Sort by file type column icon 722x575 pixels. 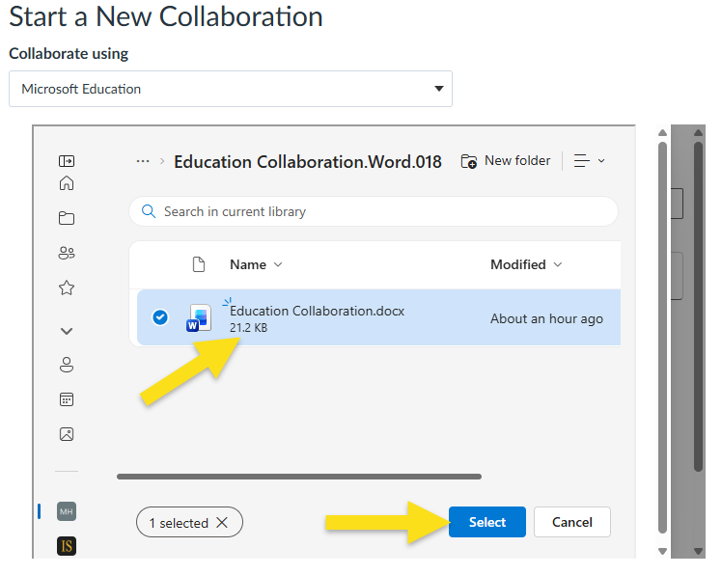[x=199, y=264]
